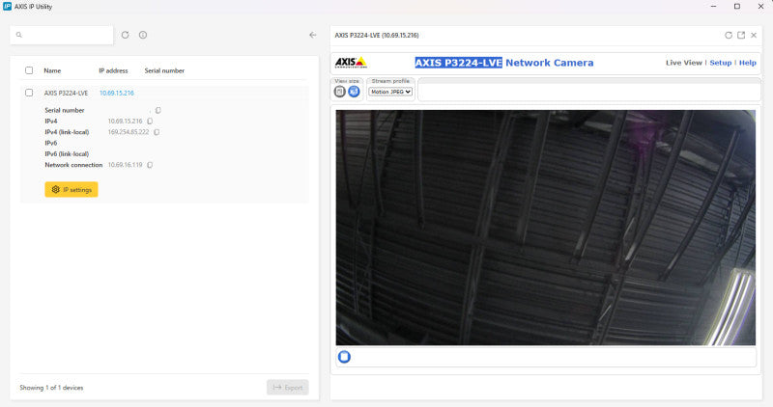Stop the live stream playback
This screenshot has height=407, width=773.
pyautogui.click(x=344, y=356)
